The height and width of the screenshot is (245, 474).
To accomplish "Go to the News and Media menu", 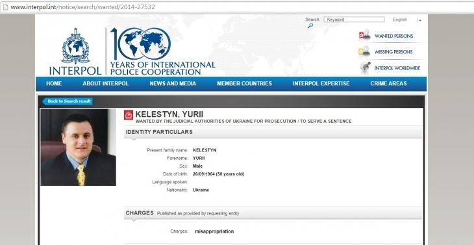I will (173, 83).
